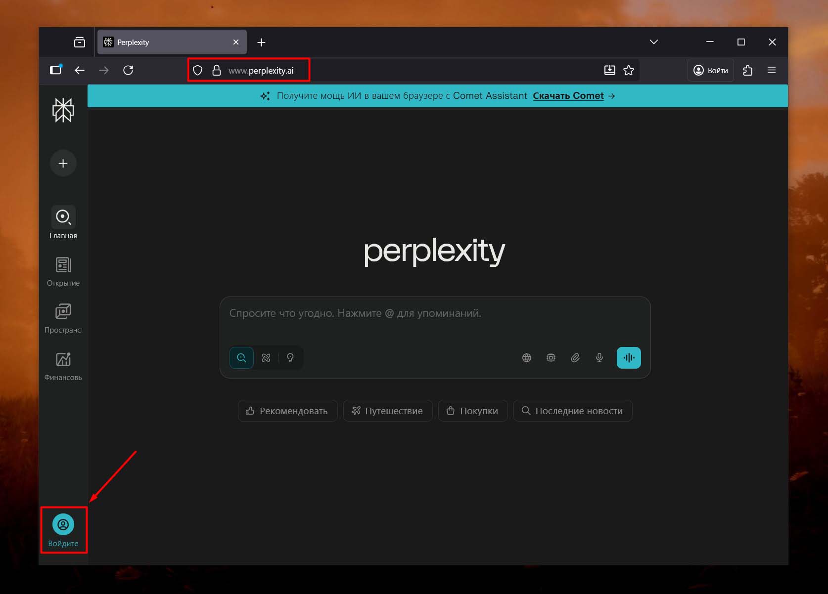Start dictation with the microphone icon

pyautogui.click(x=599, y=358)
